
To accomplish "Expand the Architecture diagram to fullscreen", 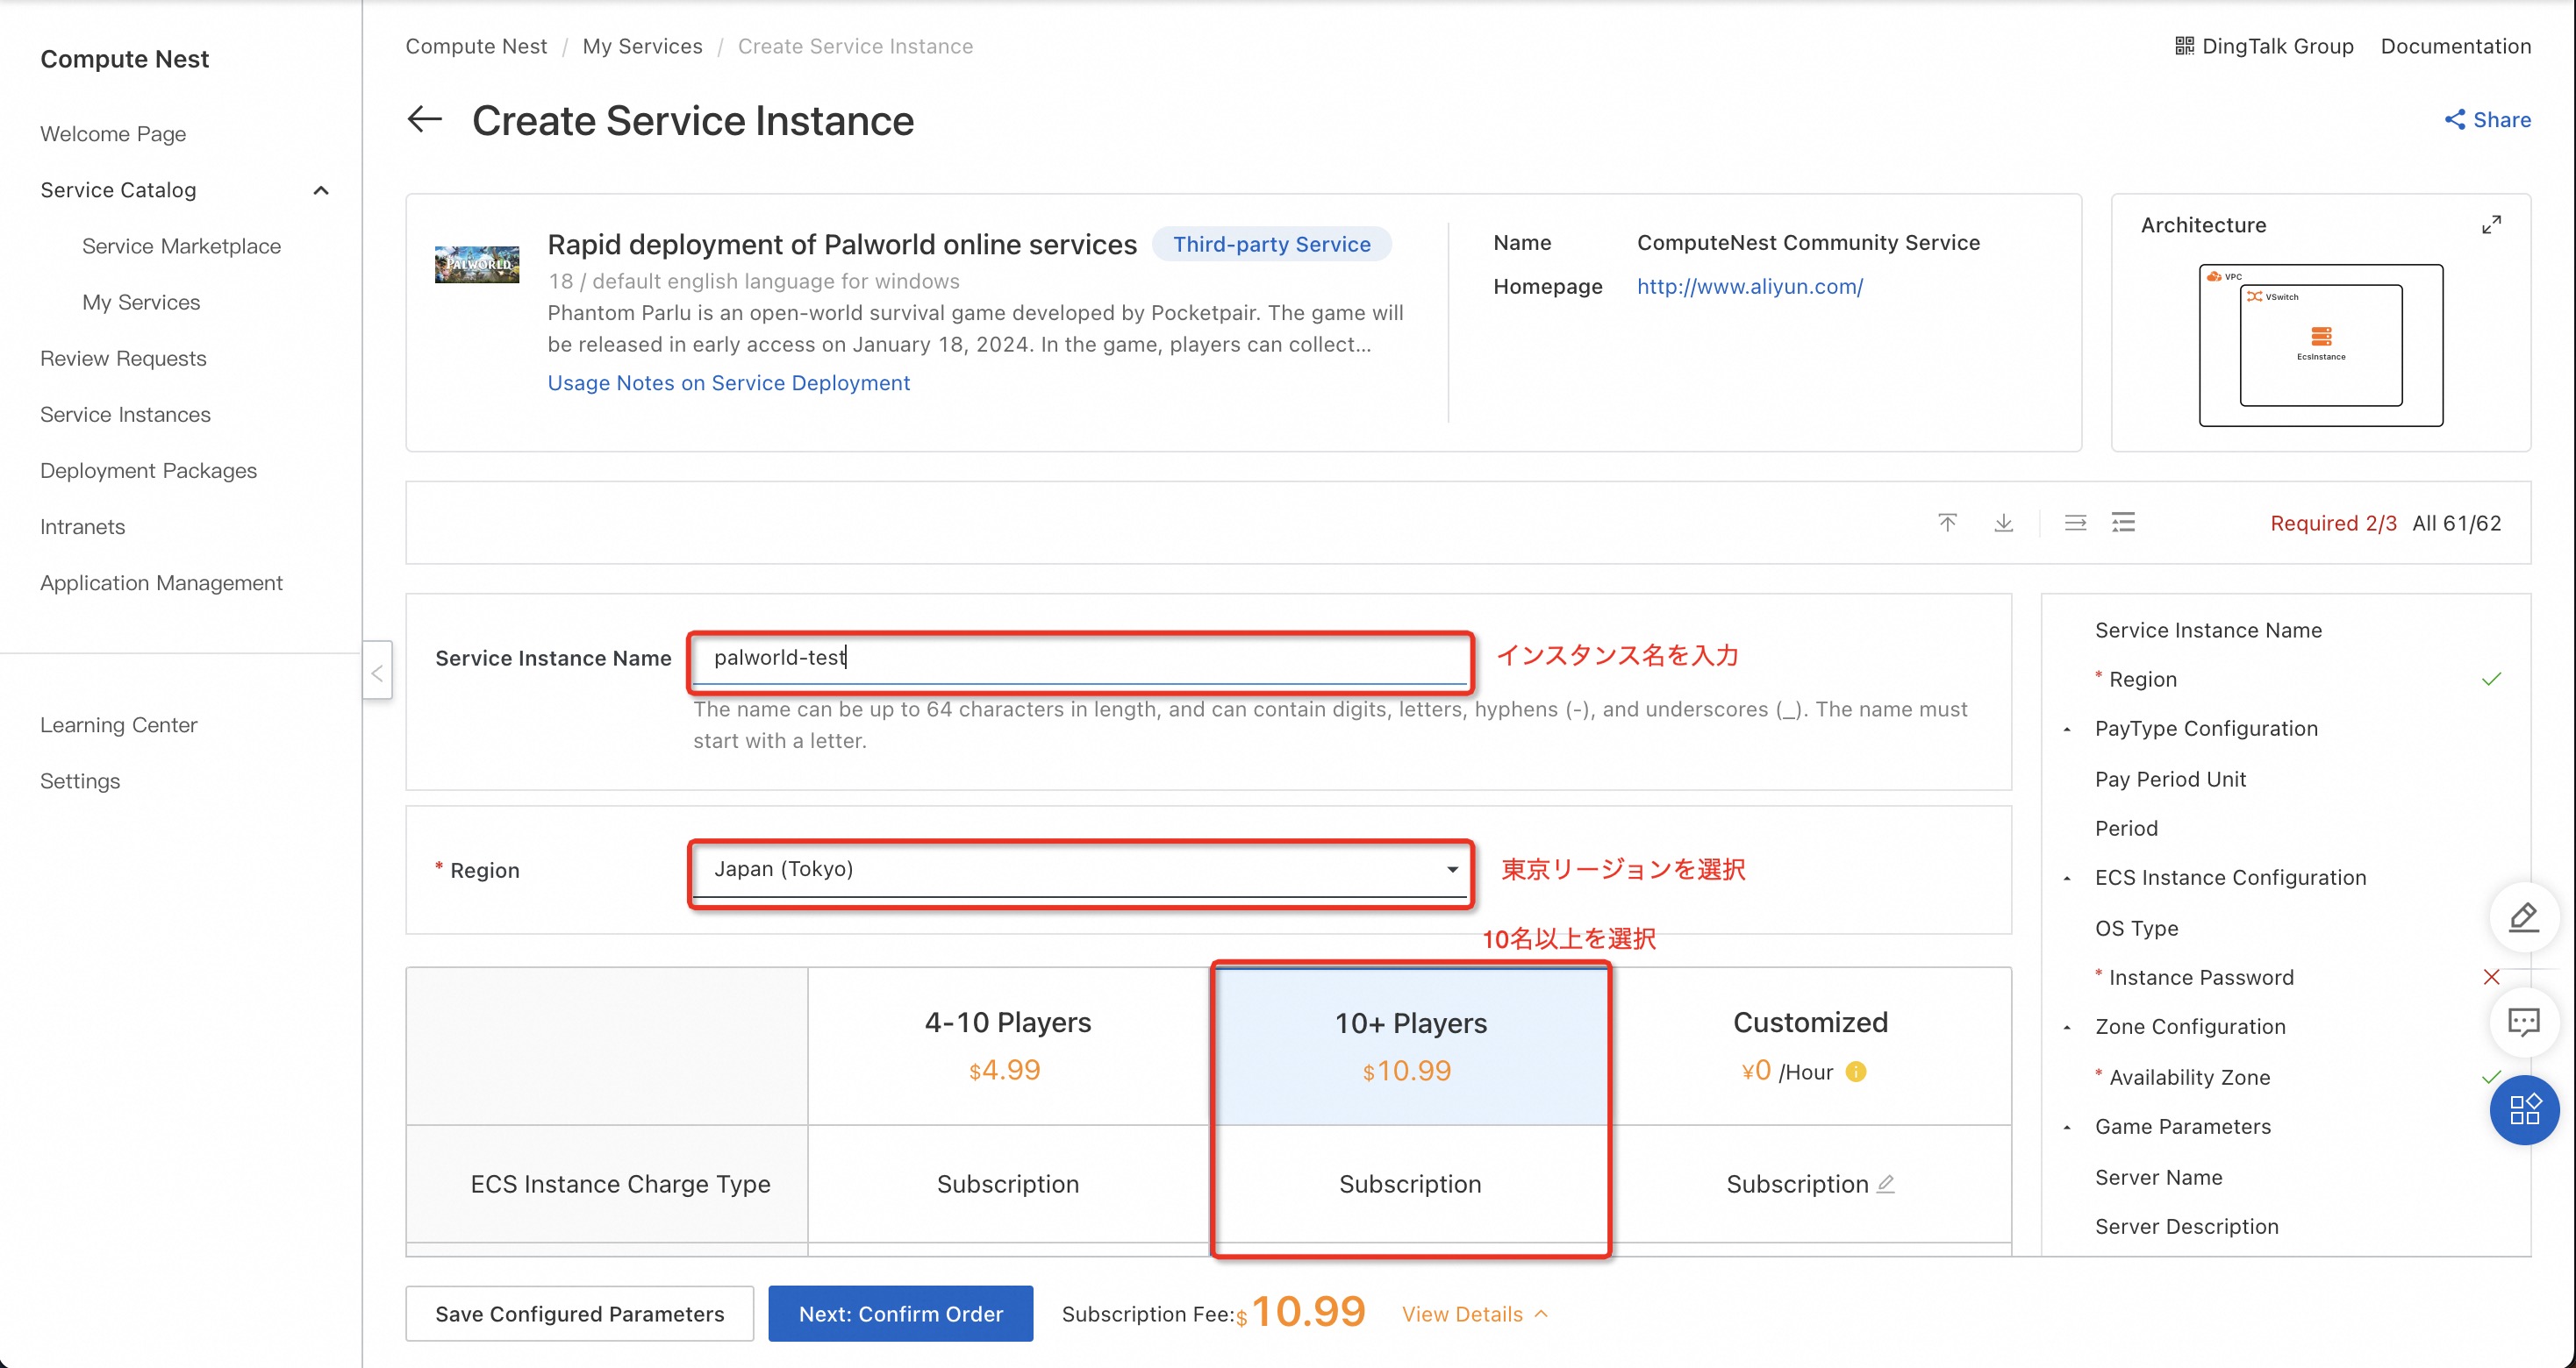I will [2491, 224].
